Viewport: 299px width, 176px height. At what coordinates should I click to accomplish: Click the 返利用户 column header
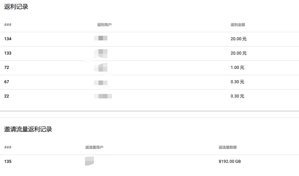coord(104,25)
